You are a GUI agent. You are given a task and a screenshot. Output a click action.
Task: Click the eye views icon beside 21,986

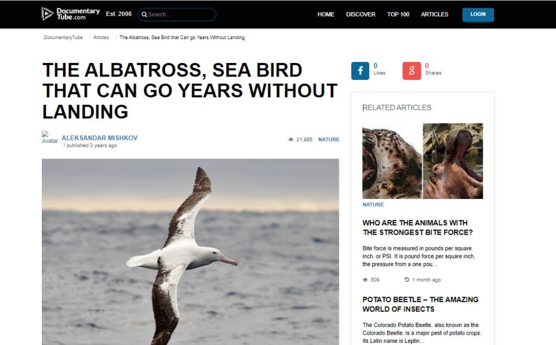pos(291,140)
